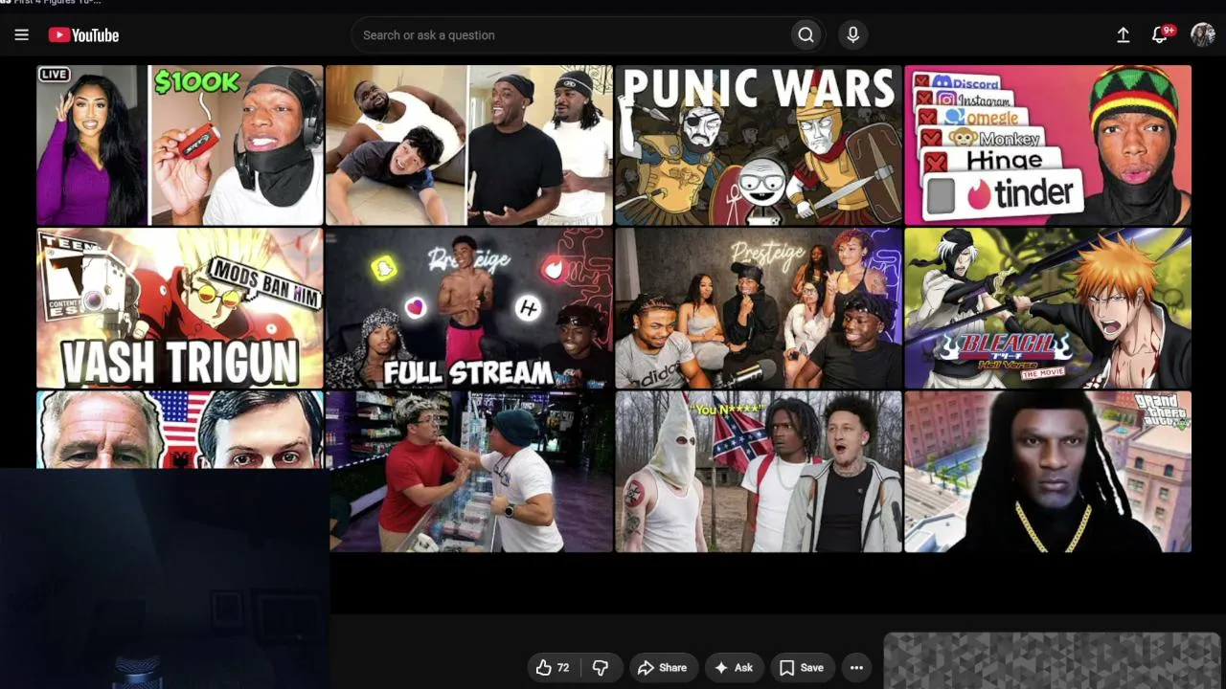The width and height of the screenshot is (1226, 689).
Task: Focus the "Search or ask a question" field
Action: coord(570,35)
